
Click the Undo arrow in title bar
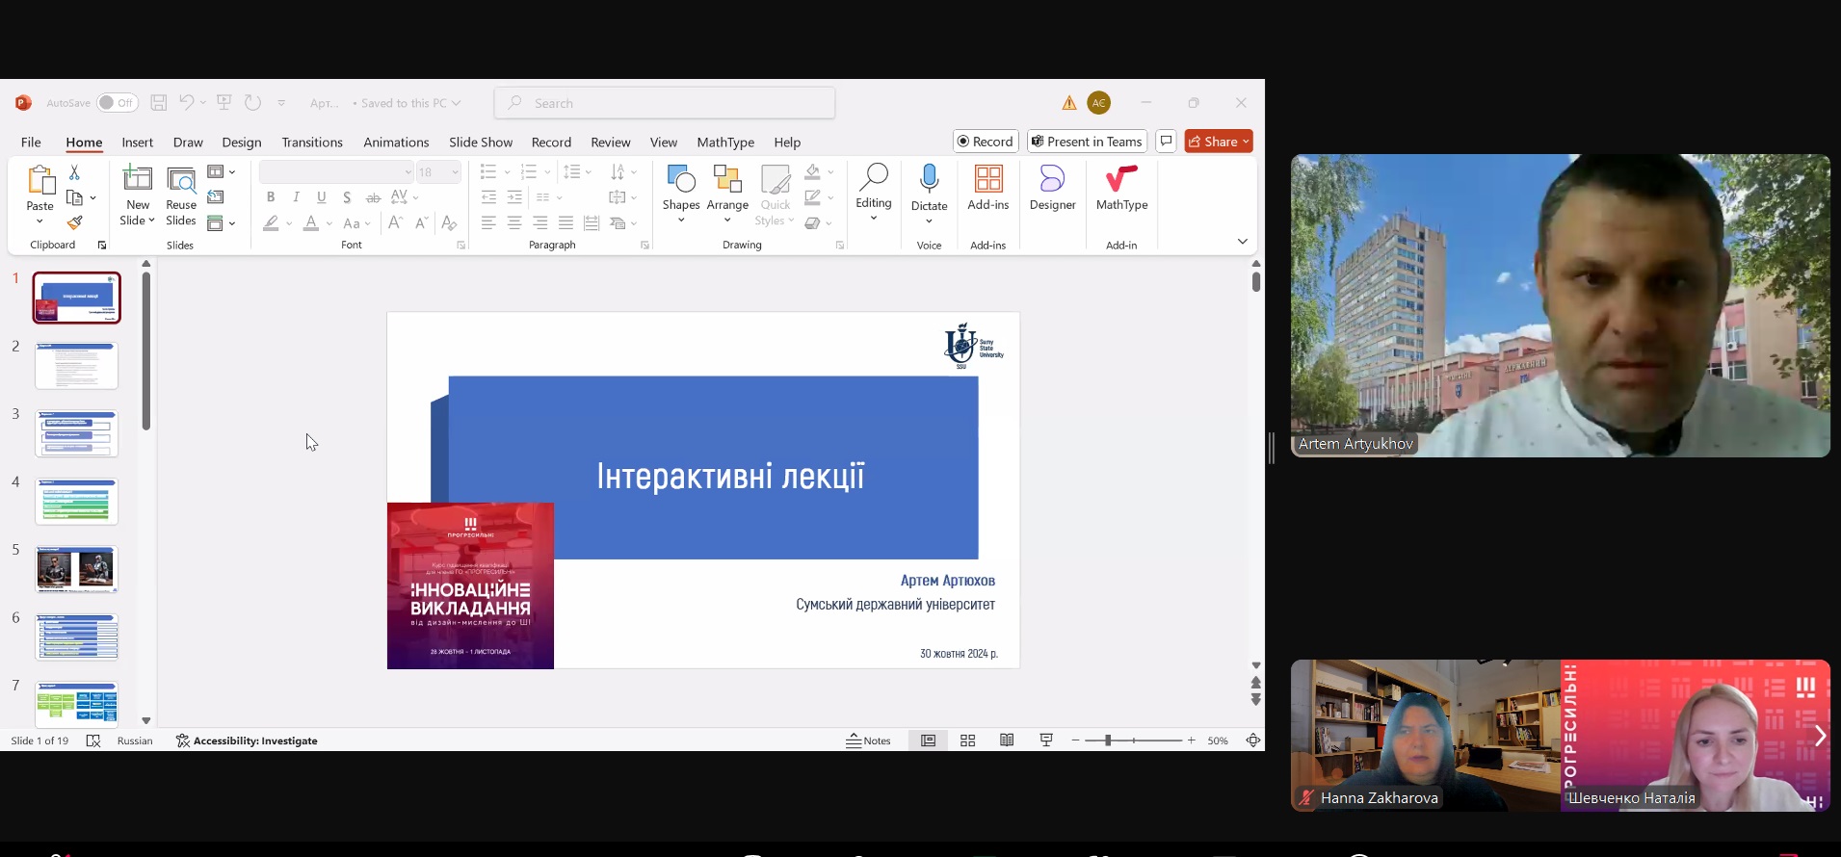click(x=186, y=103)
